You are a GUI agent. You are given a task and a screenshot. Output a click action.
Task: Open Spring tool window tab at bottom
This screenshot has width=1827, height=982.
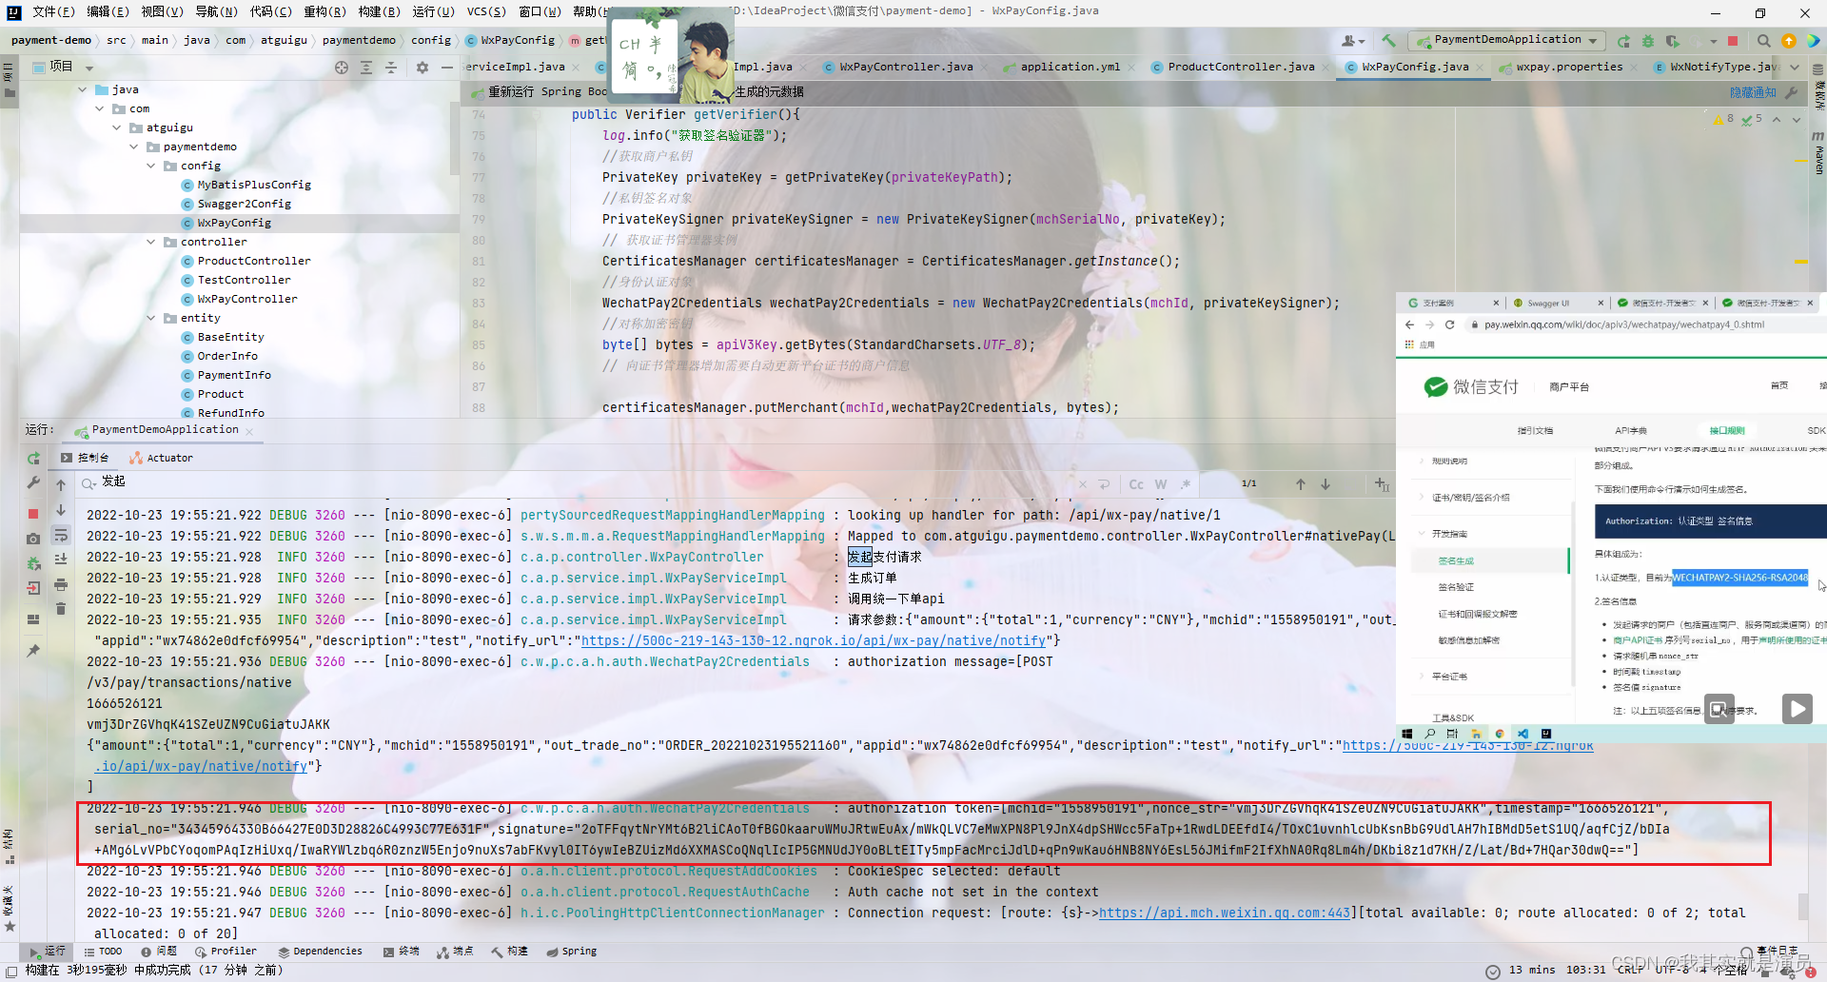click(x=572, y=951)
